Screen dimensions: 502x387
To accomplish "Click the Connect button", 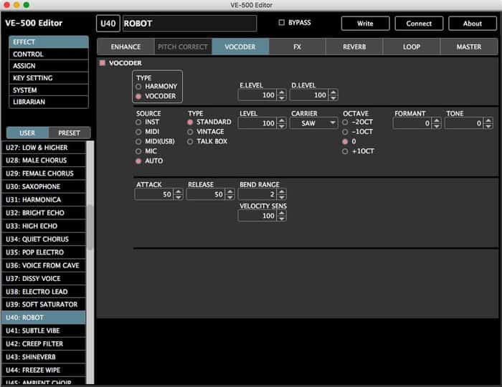I will 419,24.
